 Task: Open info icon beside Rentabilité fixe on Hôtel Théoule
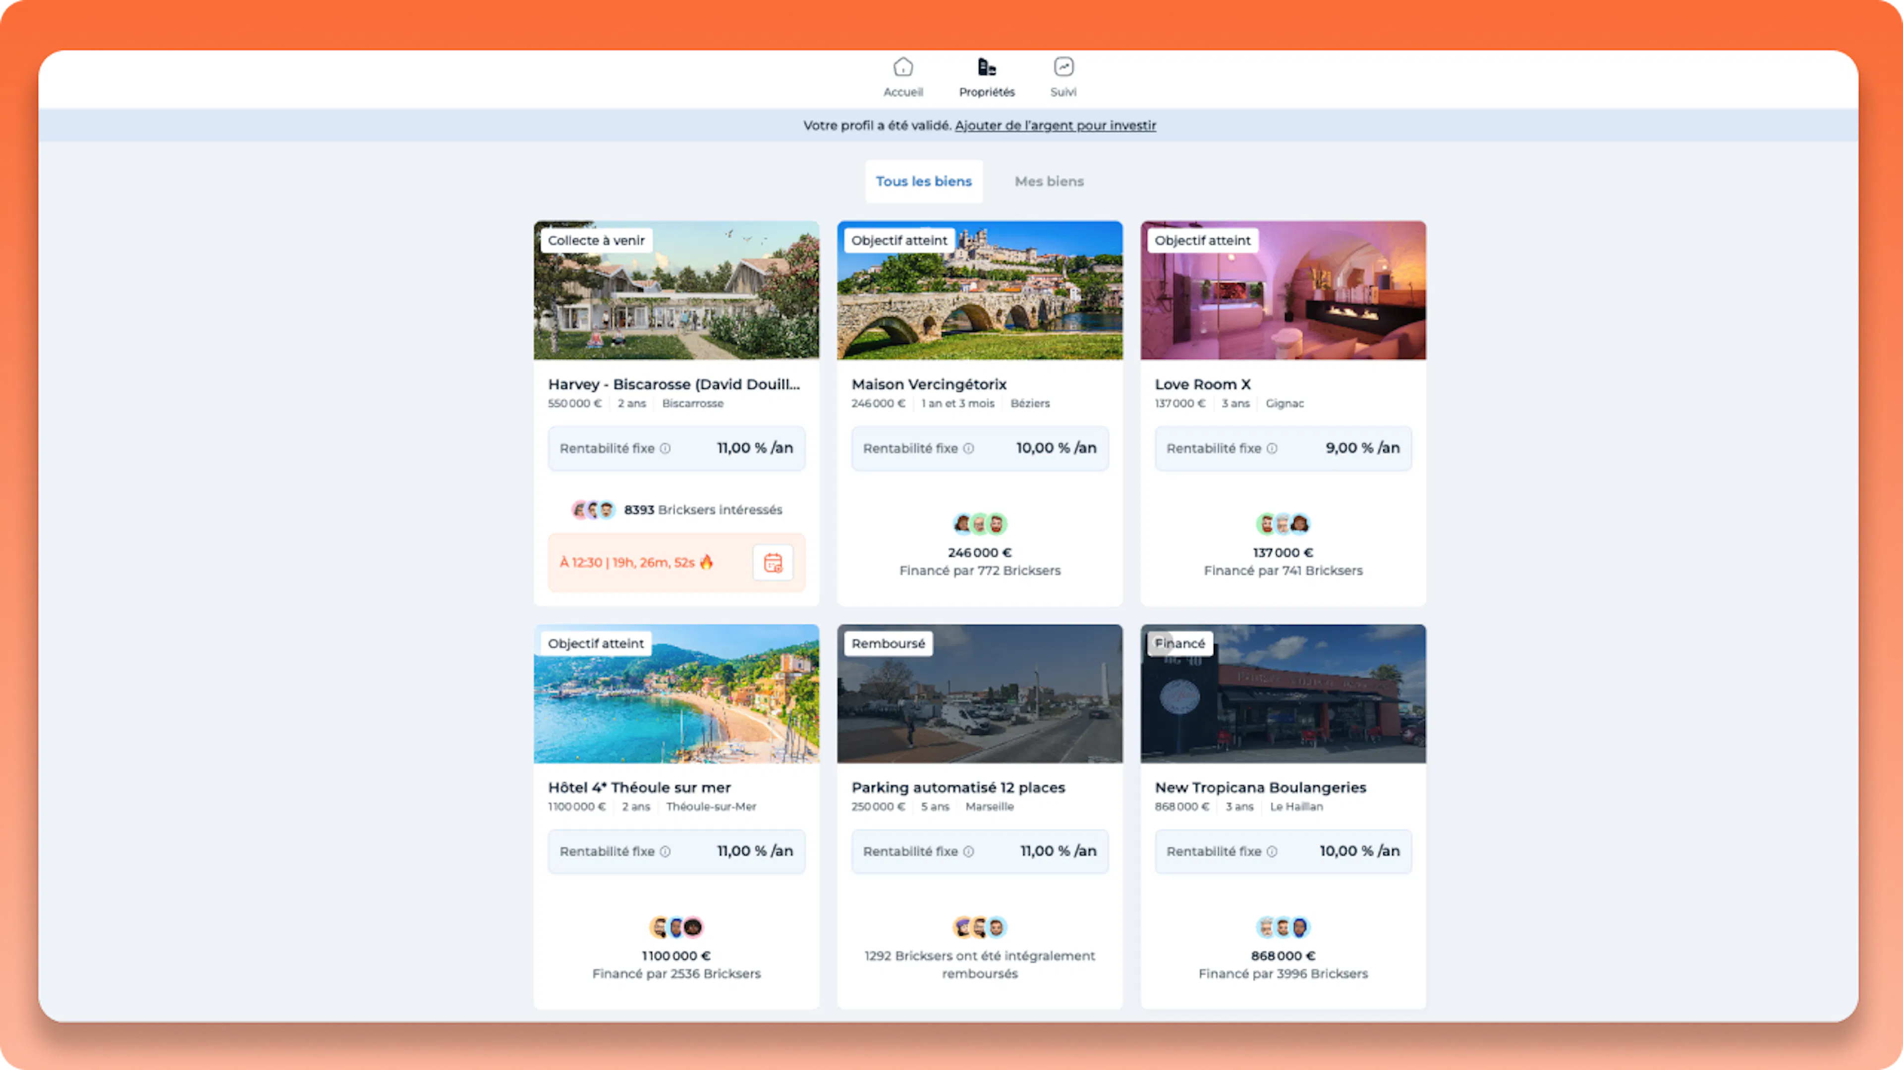point(665,852)
